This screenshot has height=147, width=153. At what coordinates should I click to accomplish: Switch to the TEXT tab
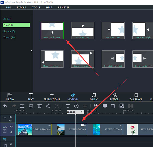tap(31, 97)
